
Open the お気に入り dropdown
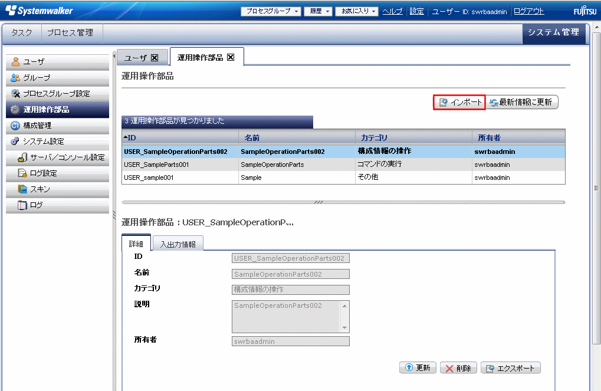coord(356,11)
